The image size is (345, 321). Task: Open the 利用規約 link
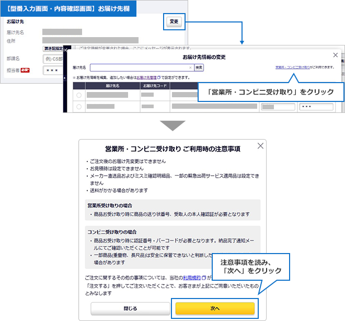coord(192,278)
